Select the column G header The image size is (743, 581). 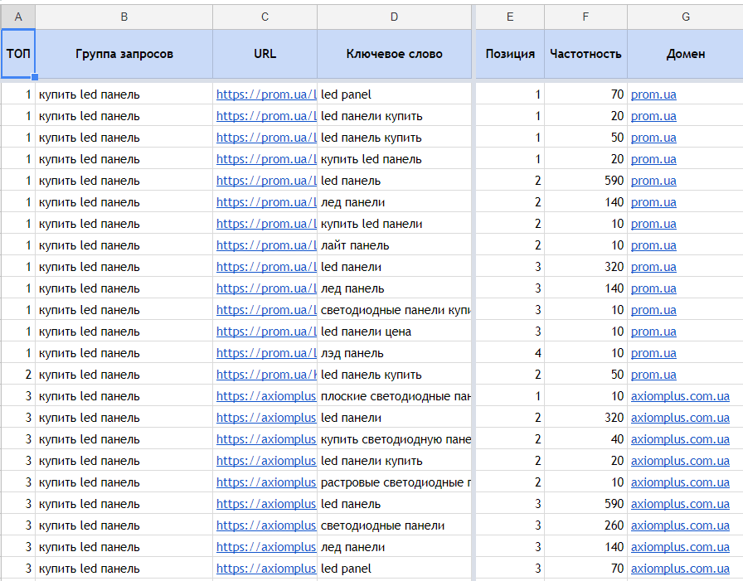coord(685,17)
